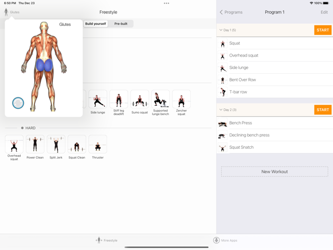
Task: Choose the Stiff leg deadlift exercise
Action: pyautogui.click(x=119, y=100)
